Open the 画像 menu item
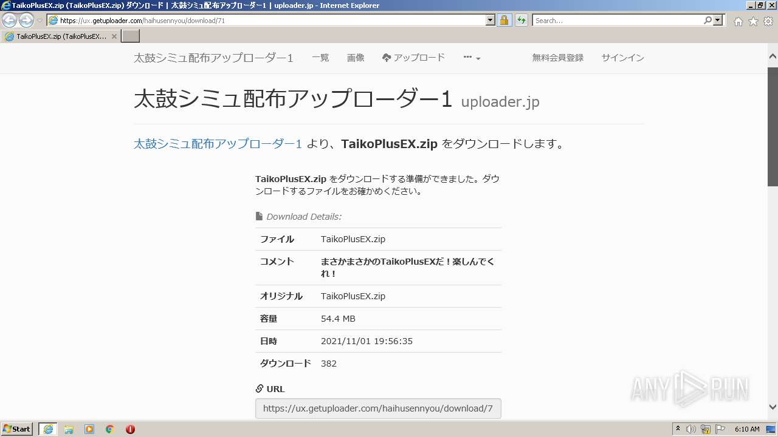Viewport: 778px width, 437px height. 356,58
